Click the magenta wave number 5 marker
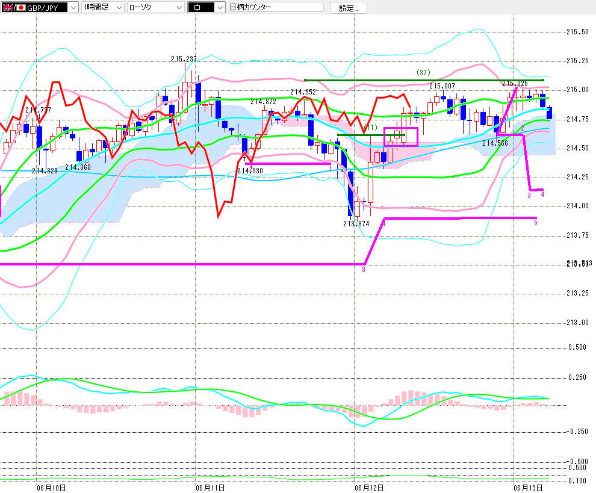 [536, 222]
